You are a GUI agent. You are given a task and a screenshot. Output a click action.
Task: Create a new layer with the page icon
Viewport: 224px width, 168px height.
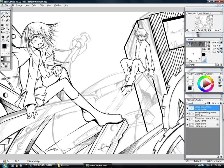[x=218, y=157]
